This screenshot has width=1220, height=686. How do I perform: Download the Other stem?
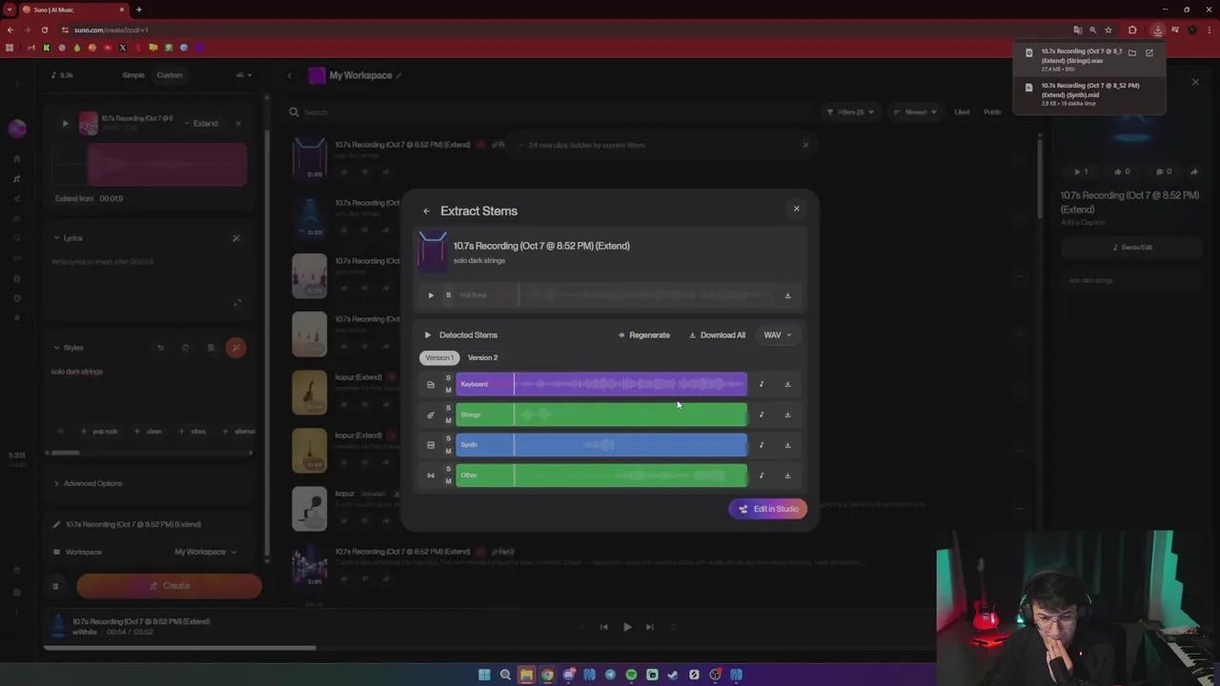(787, 475)
